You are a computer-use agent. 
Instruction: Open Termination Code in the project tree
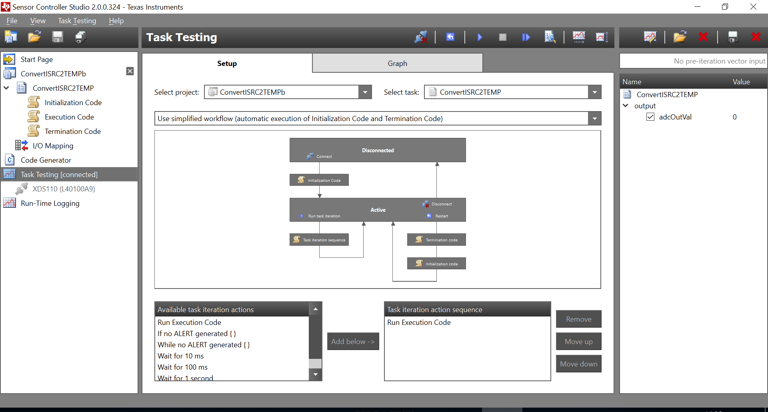point(73,131)
